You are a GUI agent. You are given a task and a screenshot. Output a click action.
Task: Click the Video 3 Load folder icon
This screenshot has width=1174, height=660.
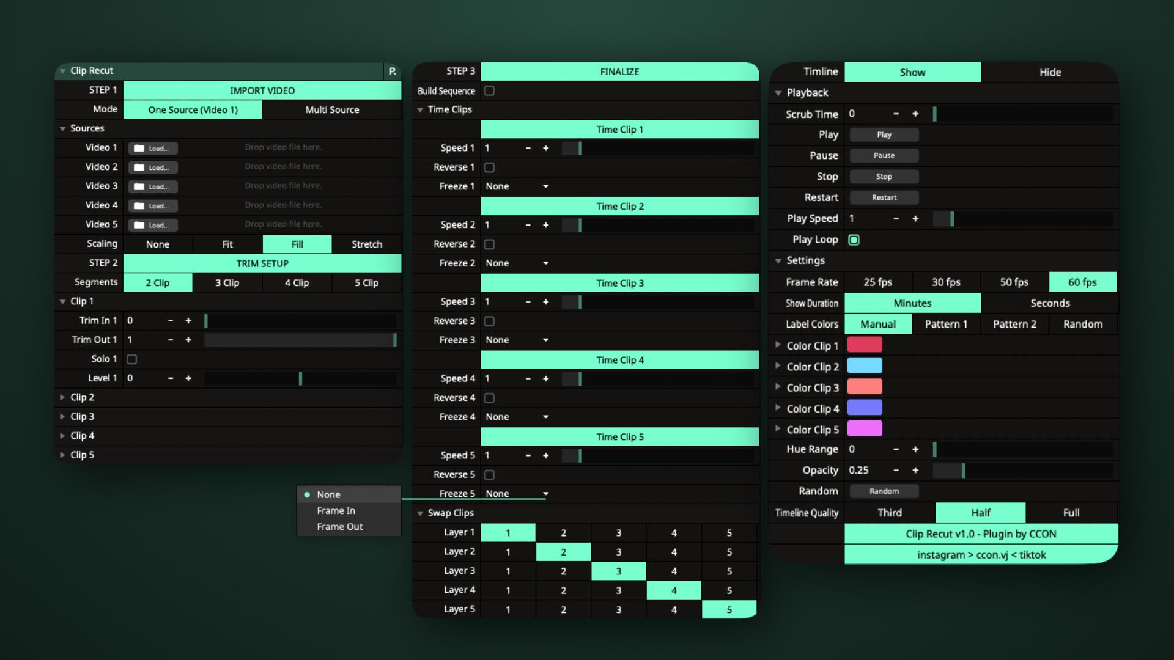[x=139, y=186]
